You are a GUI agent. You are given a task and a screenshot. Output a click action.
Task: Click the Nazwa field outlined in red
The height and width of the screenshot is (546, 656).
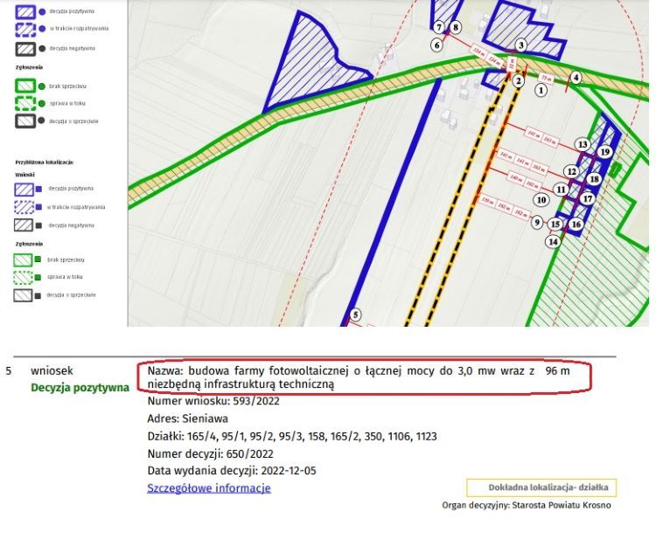[359, 377]
